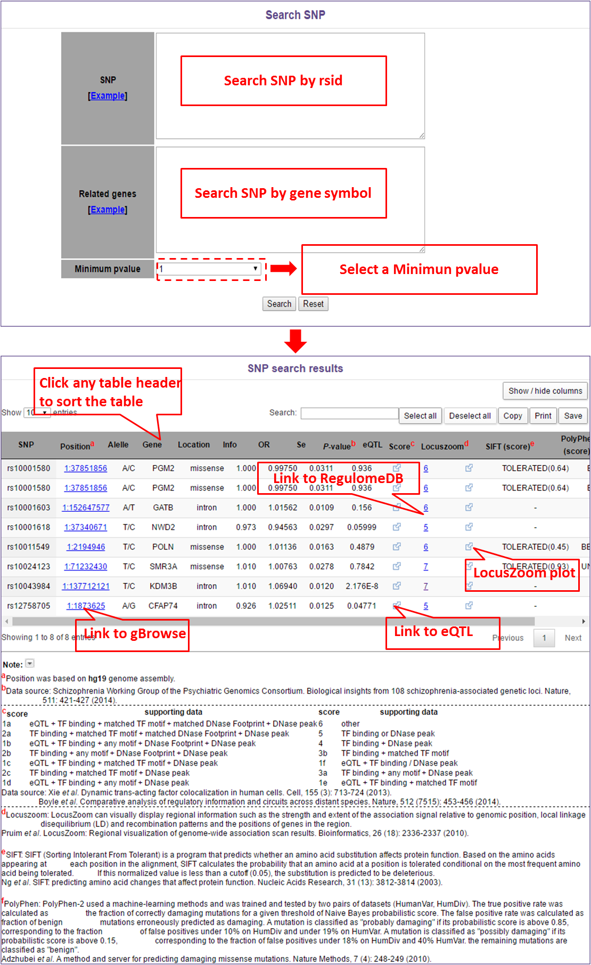Open the SNP Example link
This screenshot has width=591, height=965.
coord(108,96)
